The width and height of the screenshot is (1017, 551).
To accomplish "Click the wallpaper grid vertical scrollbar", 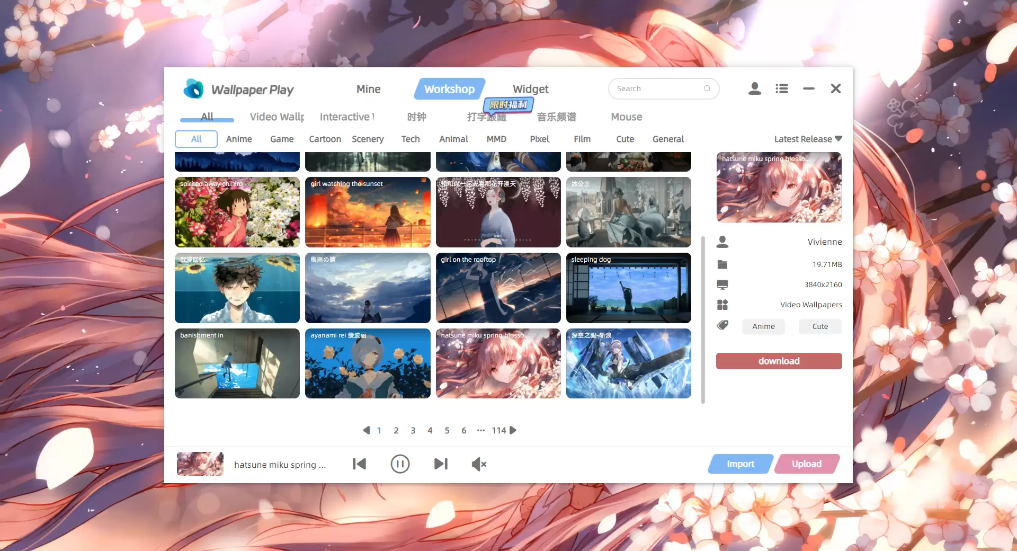I will pos(703,320).
